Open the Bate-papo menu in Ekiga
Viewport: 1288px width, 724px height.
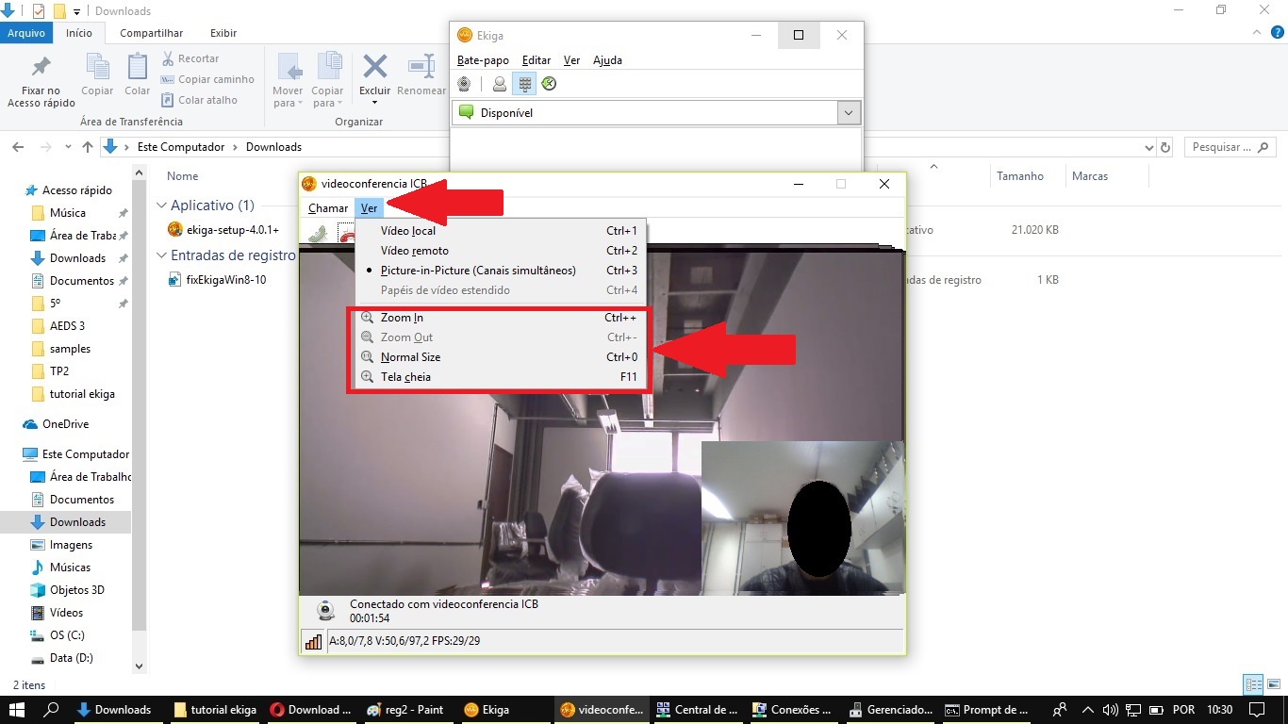click(483, 60)
